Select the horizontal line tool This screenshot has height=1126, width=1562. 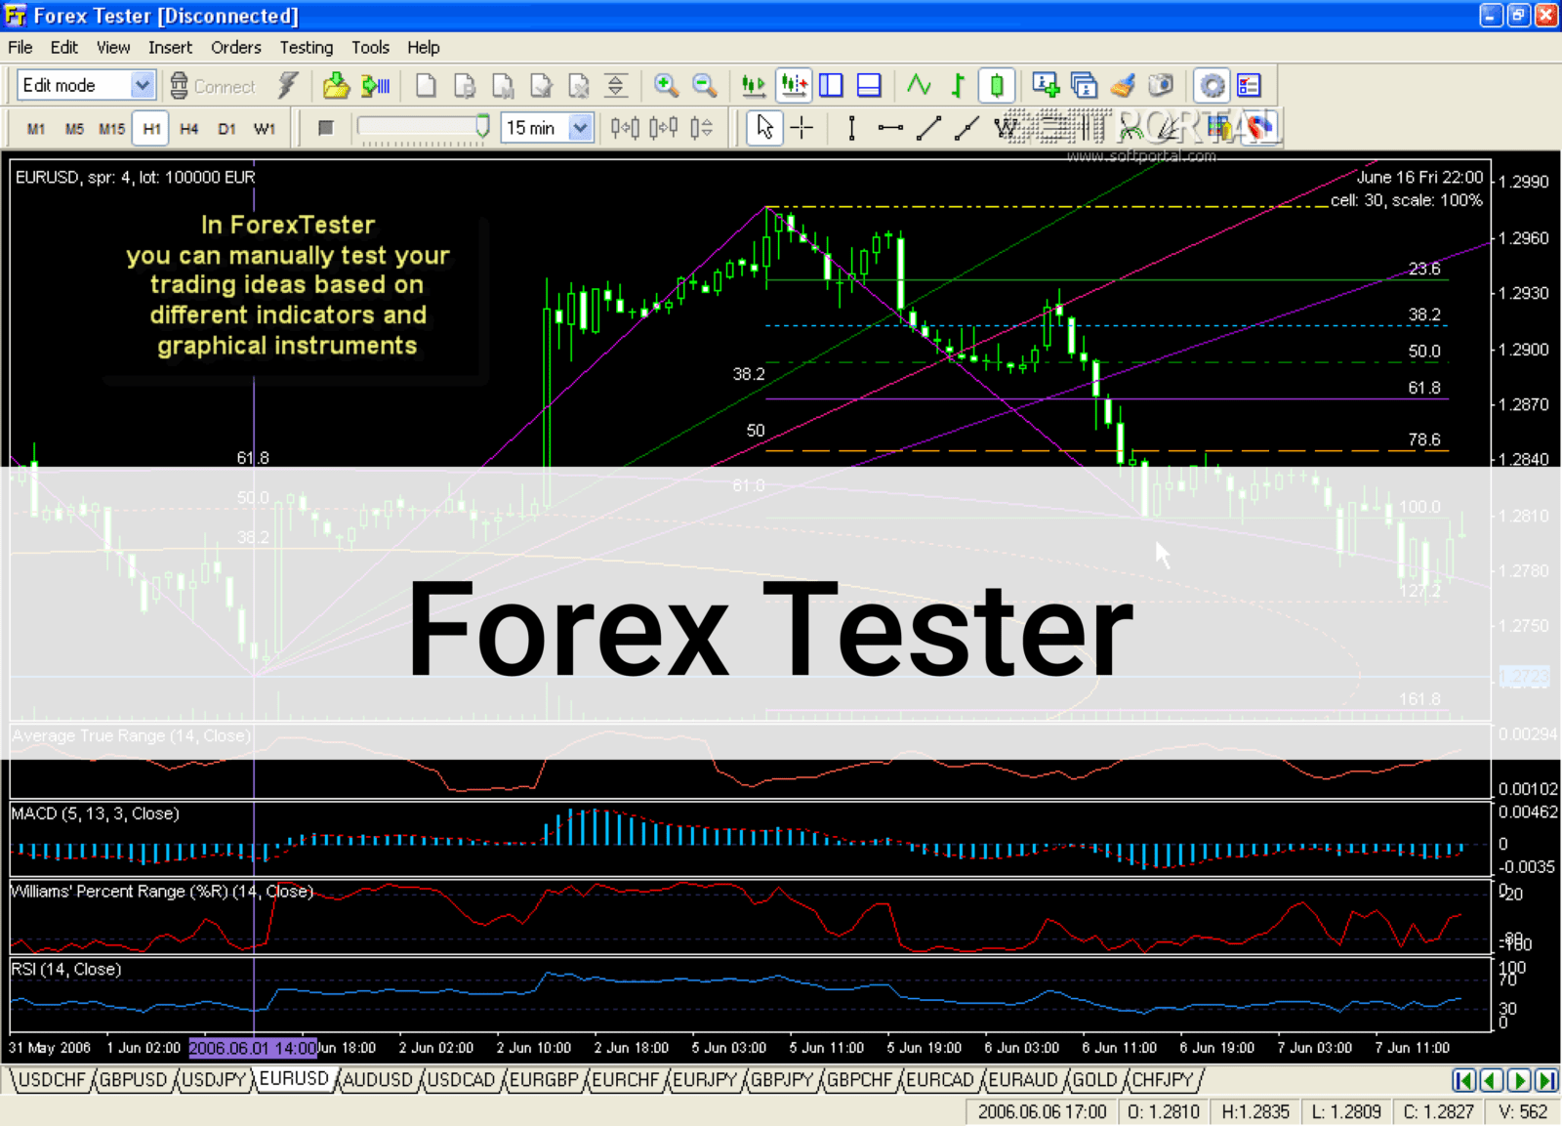(x=889, y=128)
